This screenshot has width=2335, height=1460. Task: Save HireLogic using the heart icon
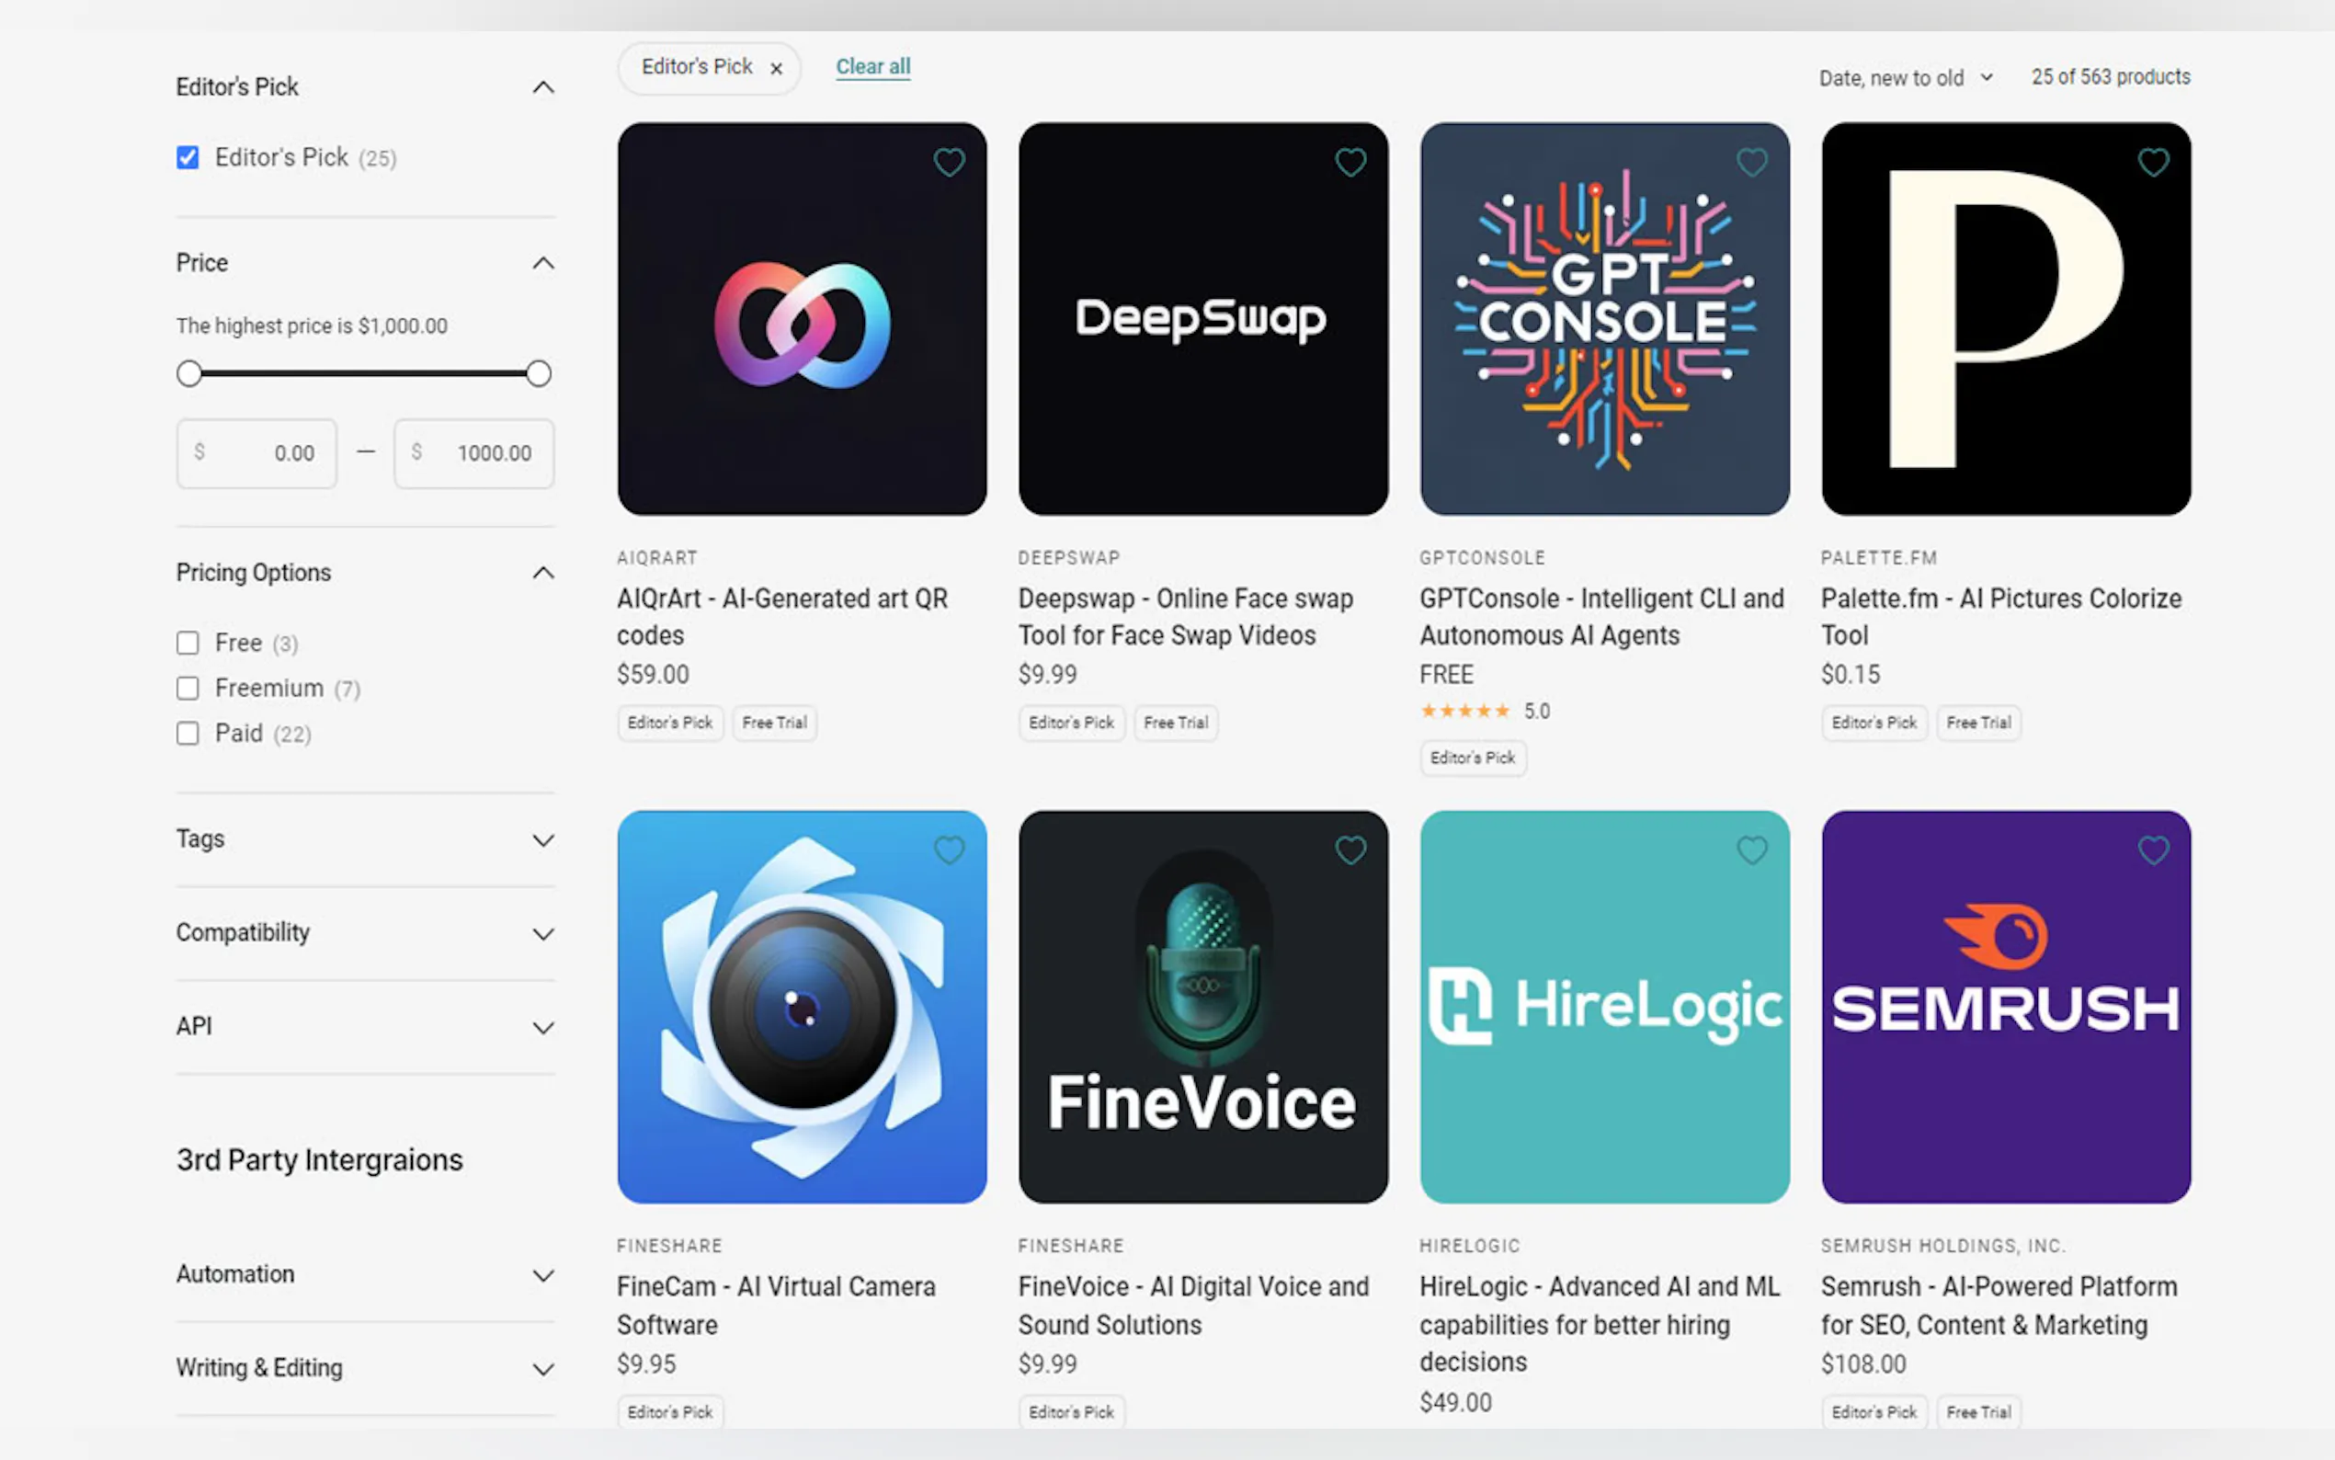point(1752,850)
